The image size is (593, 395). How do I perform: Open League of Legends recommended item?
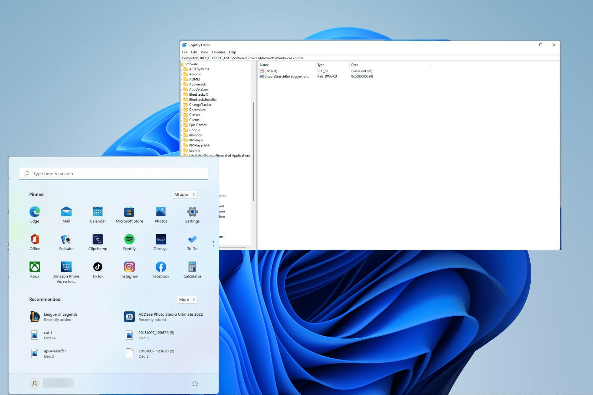(x=54, y=317)
